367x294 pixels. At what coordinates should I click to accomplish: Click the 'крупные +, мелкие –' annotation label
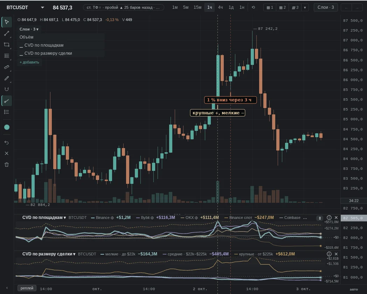click(x=218, y=113)
